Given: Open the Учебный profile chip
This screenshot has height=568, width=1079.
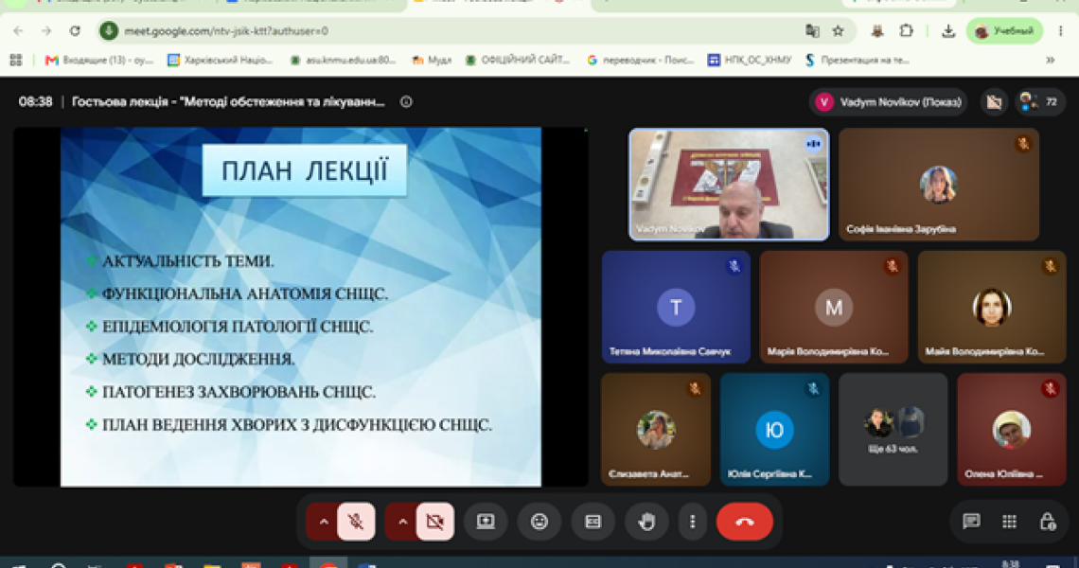Looking at the screenshot, I should [x=1004, y=31].
